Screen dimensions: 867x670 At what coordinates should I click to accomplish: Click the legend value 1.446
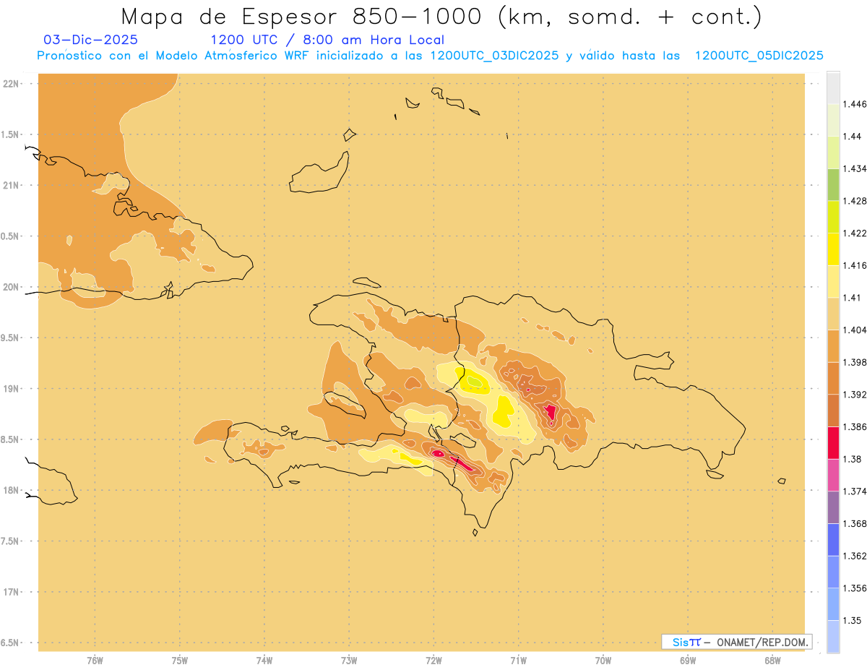point(855,104)
